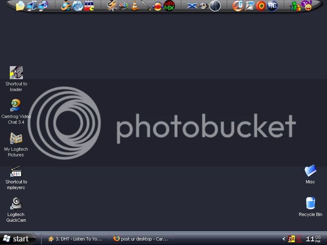
Task: Open the mIRC dock icon
Action: (89, 6)
